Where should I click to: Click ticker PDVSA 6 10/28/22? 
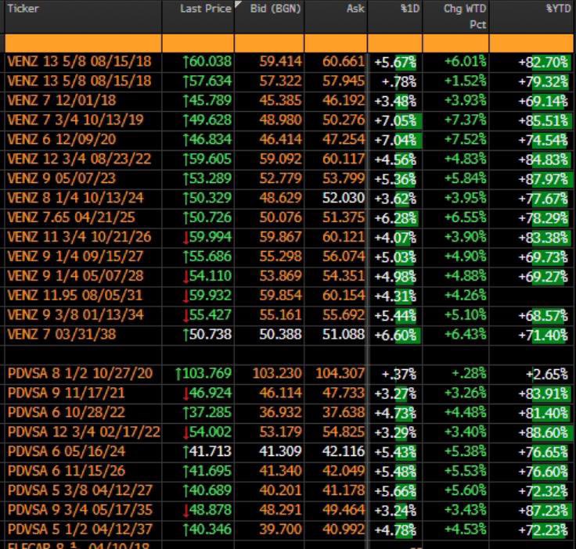tap(66, 412)
